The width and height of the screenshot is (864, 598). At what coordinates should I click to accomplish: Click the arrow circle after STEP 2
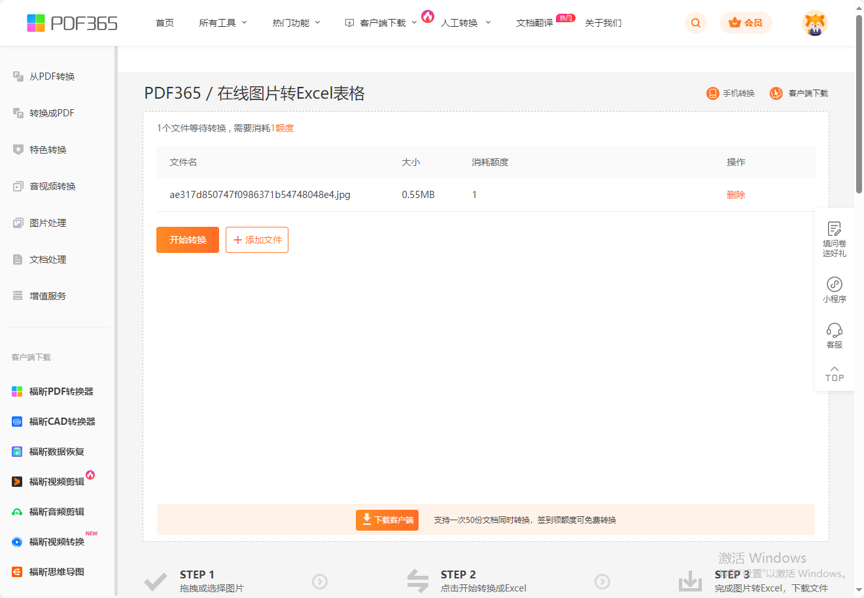[x=602, y=581]
